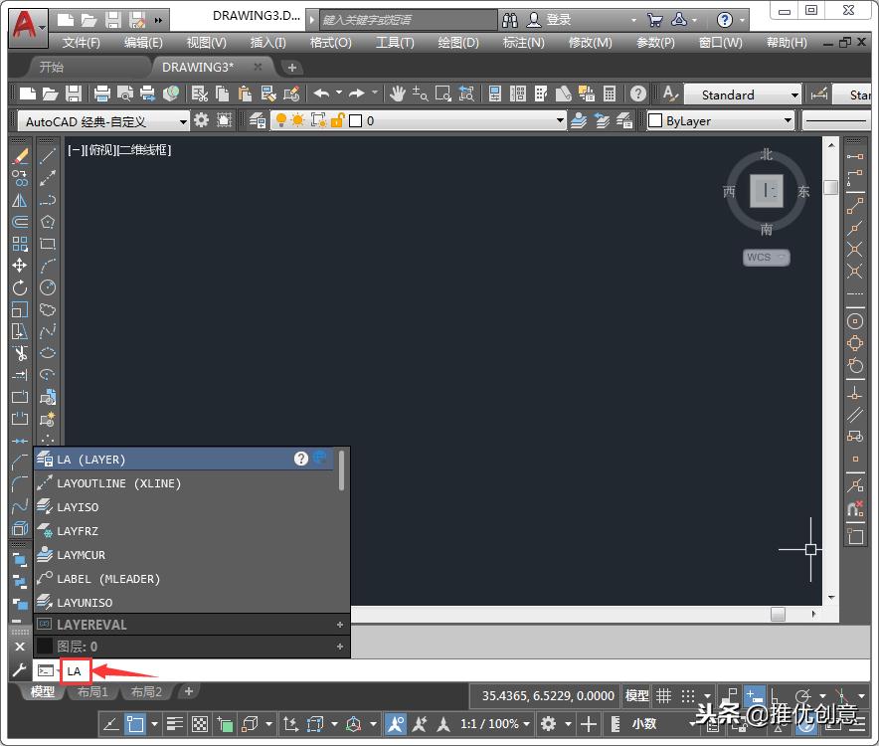This screenshot has height=746, width=879.
Task: Click the Paste icon in the standard toolbar
Action: click(x=244, y=93)
